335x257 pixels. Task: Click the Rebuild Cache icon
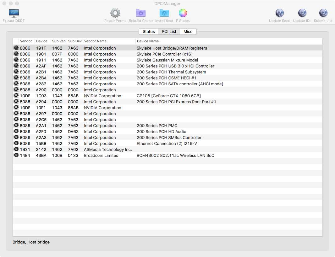coord(140,13)
